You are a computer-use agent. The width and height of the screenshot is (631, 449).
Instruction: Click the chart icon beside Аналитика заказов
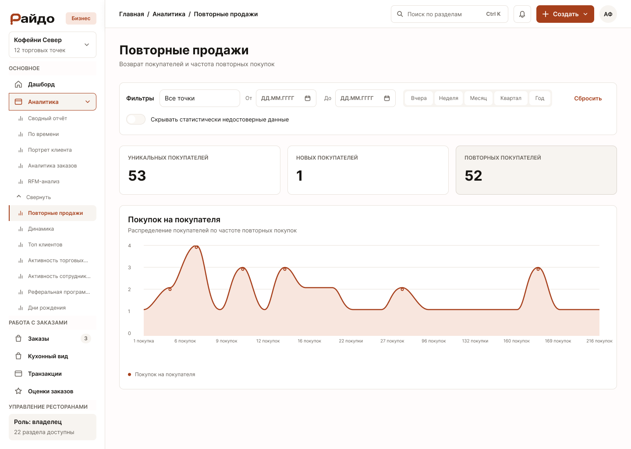click(21, 166)
